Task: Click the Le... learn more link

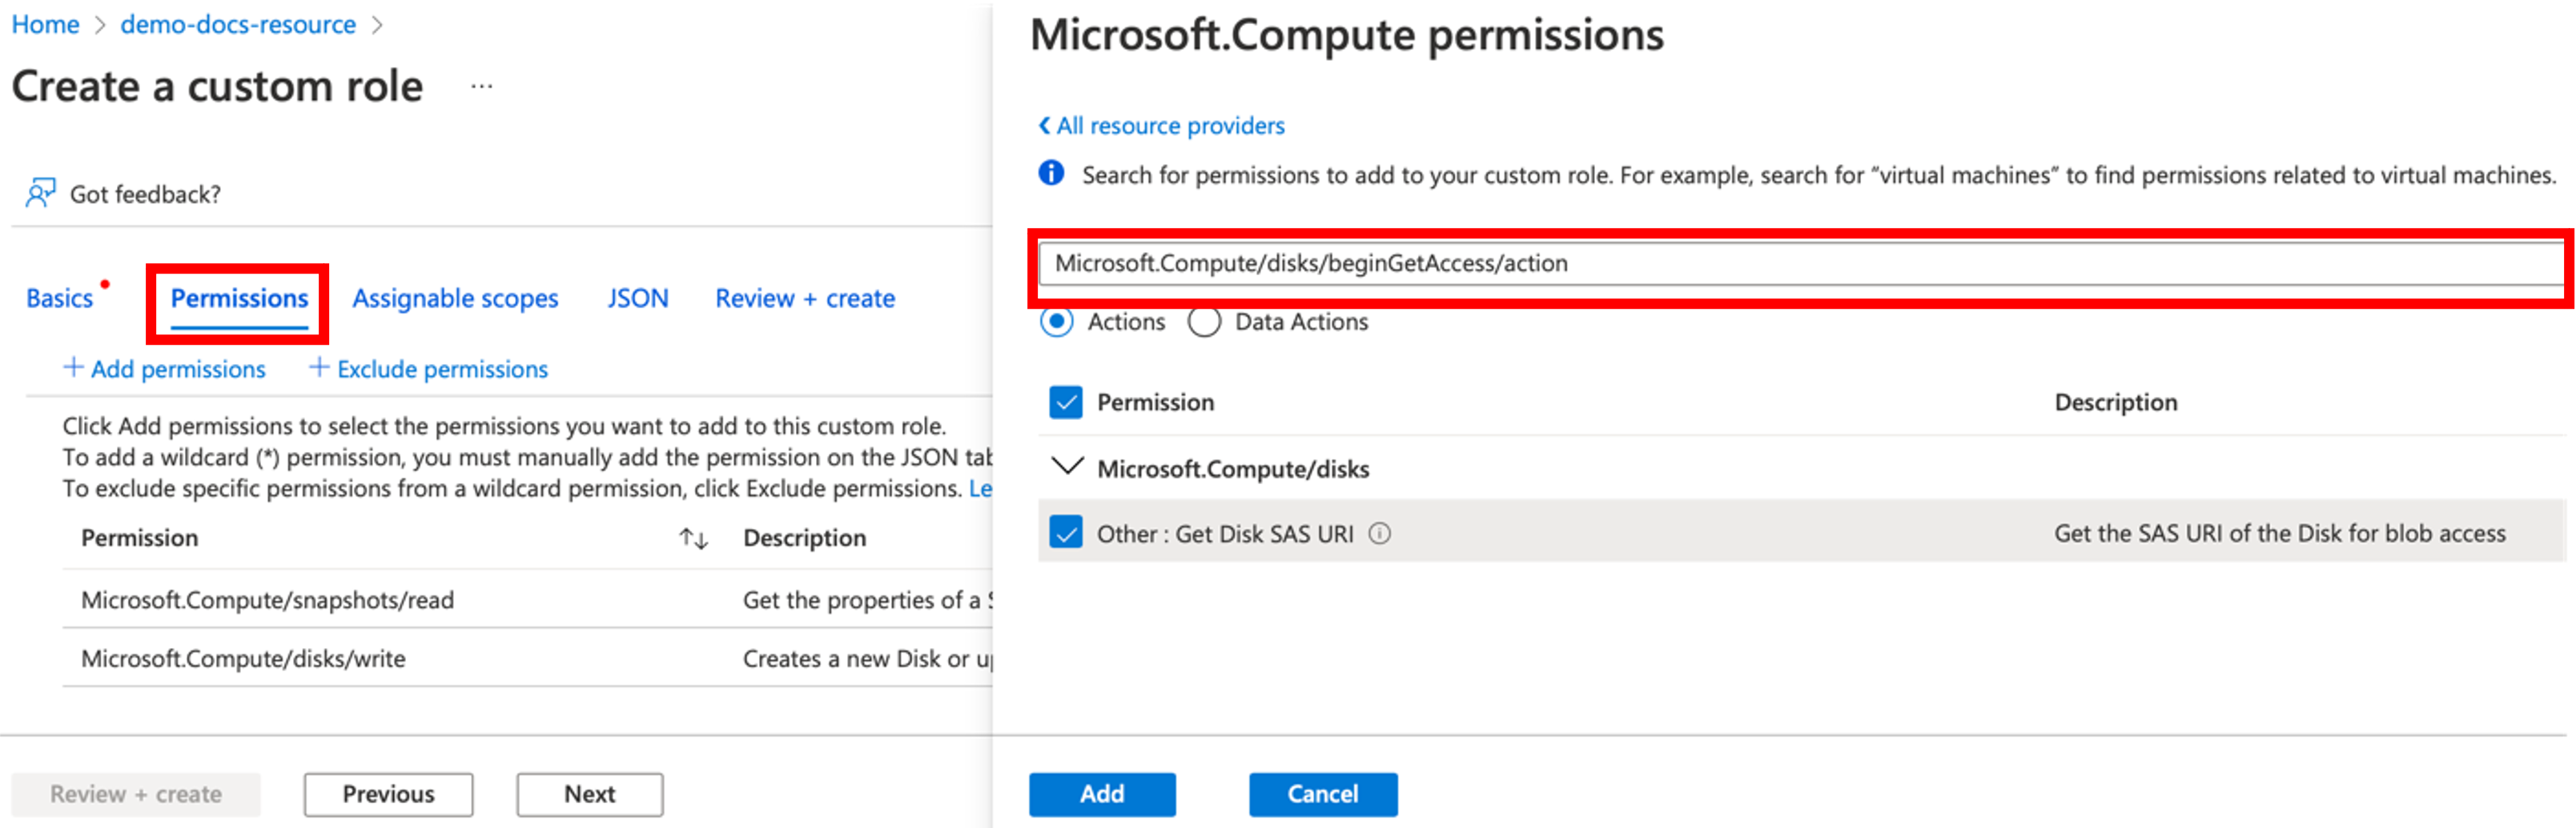Action: coord(980,489)
